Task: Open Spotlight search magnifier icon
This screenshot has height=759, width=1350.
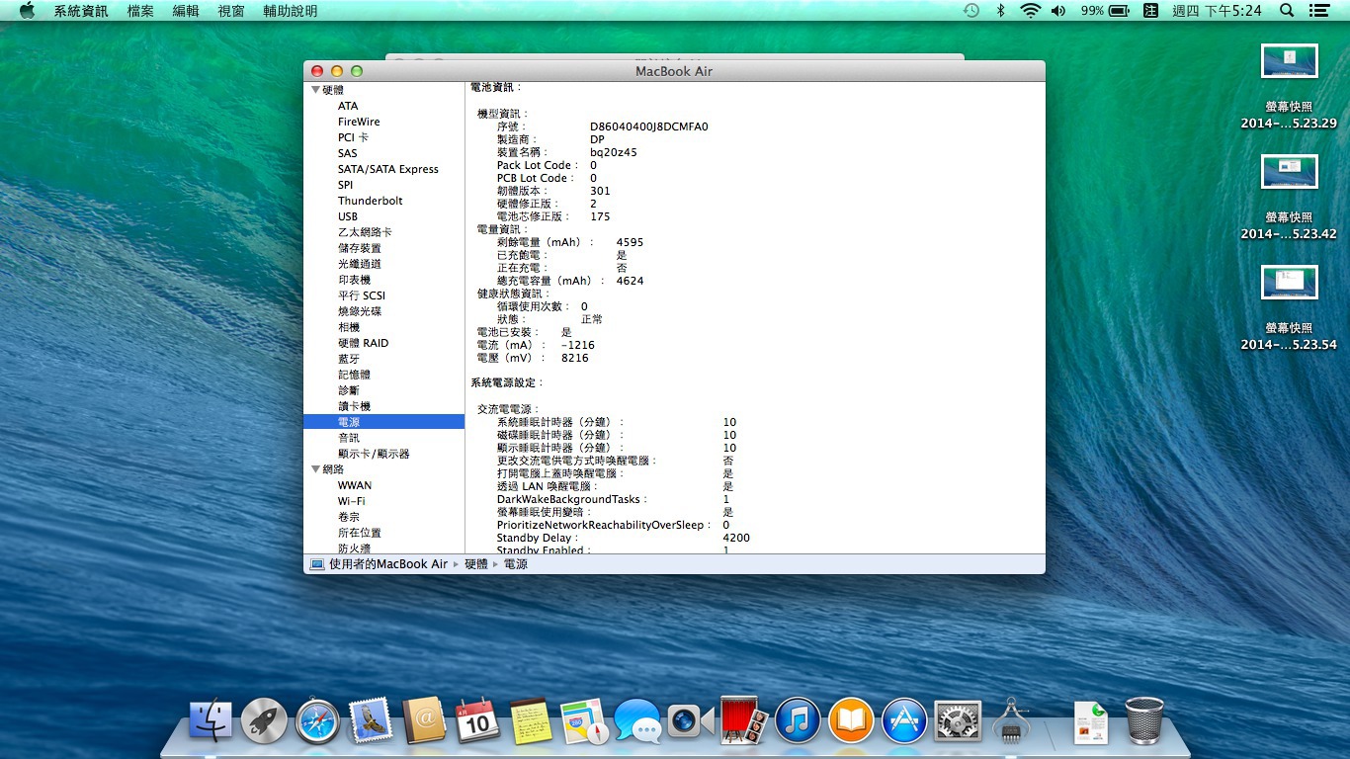Action: click(x=1287, y=11)
